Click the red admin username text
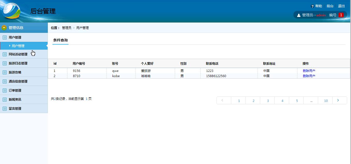The width and height of the screenshot is (351, 164). pos(321,15)
